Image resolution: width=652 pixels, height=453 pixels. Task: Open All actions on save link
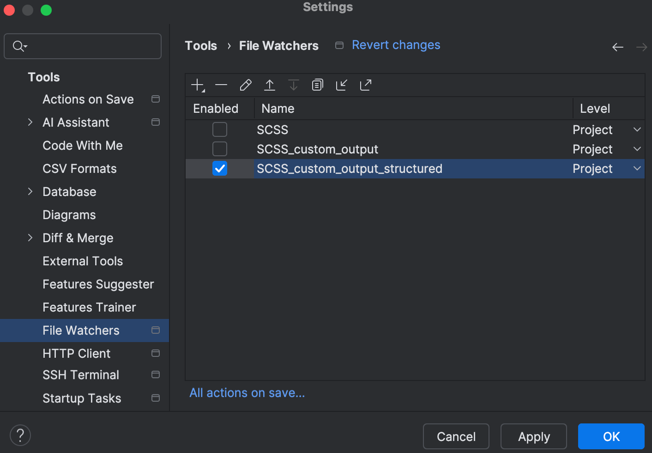click(x=247, y=392)
